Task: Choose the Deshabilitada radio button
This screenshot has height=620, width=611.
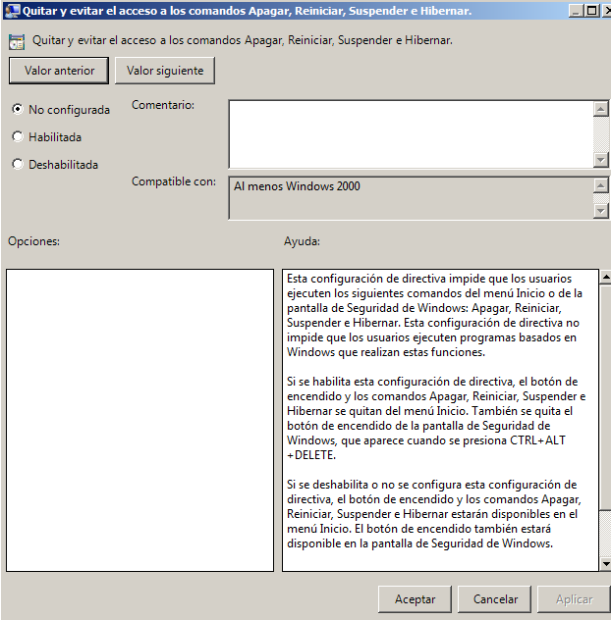Action: [18, 164]
